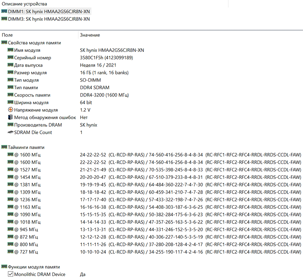
Task: Select value 16 ГБ (1 rank, 16 banks)
Action: [105, 73]
